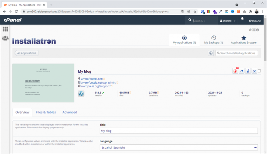Switch to My Applications (1) tab
267x154 pixels.
click(x=184, y=40)
